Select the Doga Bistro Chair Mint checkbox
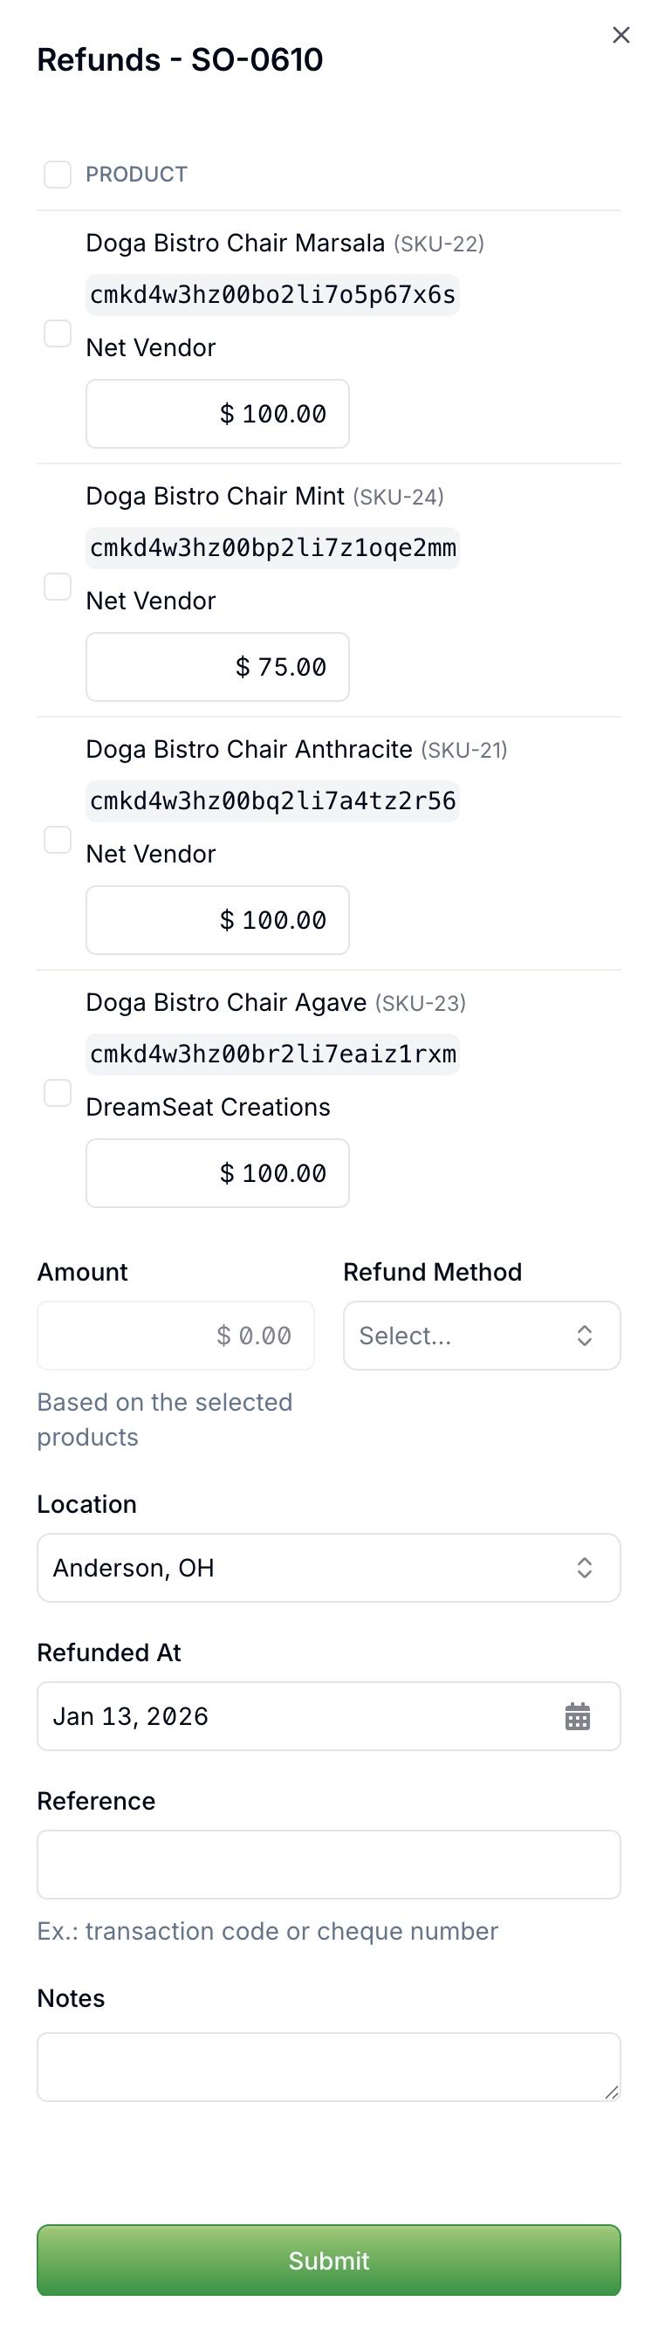This screenshot has height=2329, width=658. click(58, 587)
